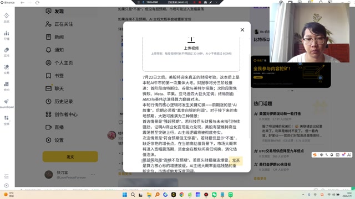Open Binance app icon on taskbar

click(x=174, y=195)
